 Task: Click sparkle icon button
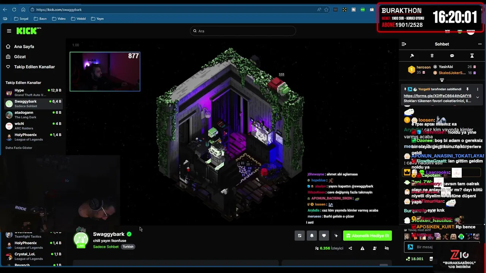pyautogui.click(x=336, y=235)
